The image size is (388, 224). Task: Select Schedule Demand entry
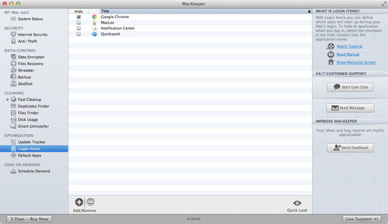34,171
